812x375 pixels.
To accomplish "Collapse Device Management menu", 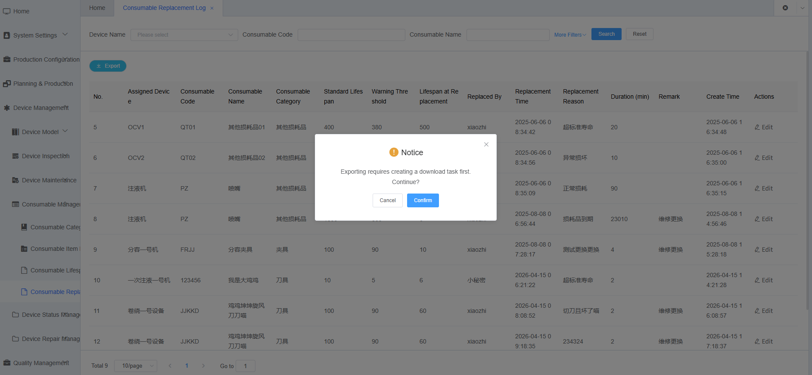I will (40, 108).
